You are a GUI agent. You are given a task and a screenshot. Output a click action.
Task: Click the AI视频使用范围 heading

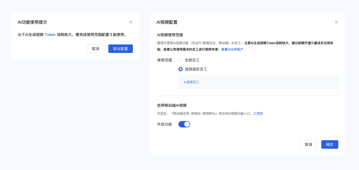170,35
